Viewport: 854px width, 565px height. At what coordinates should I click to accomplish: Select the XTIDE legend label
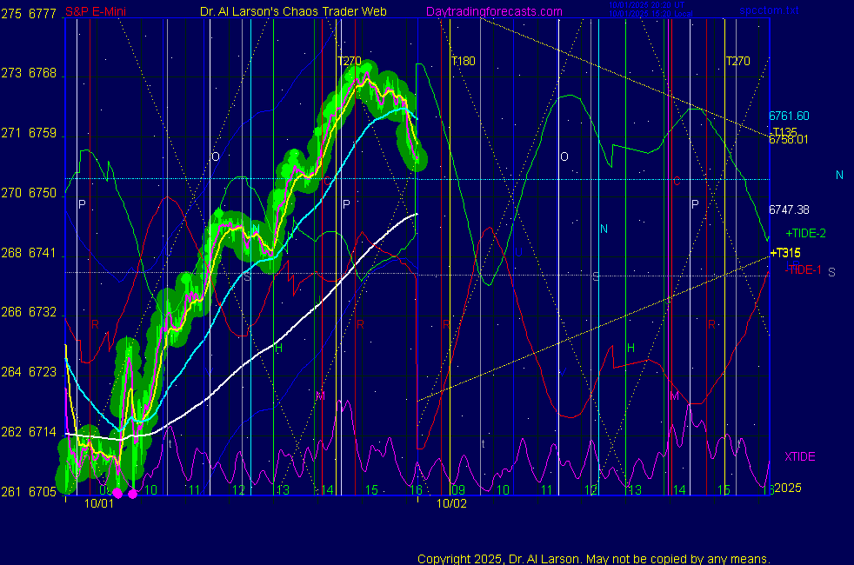pyautogui.click(x=800, y=456)
